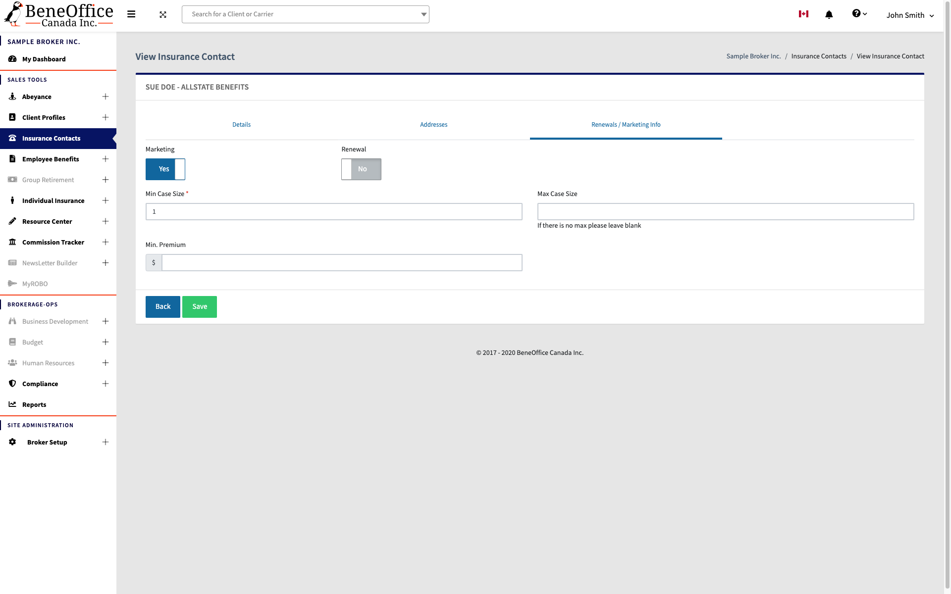Click the Broker Setup gear icon

pyautogui.click(x=12, y=442)
